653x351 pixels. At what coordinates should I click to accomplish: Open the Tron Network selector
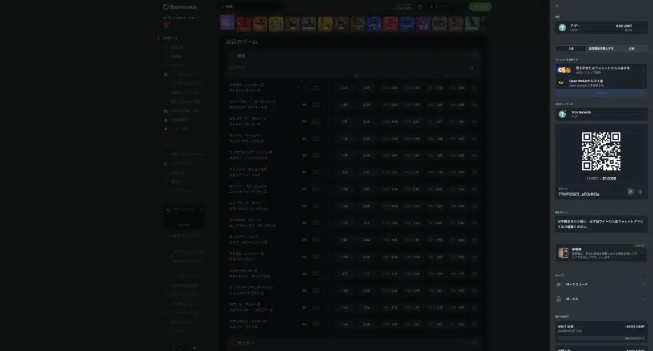click(x=601, y=114)
